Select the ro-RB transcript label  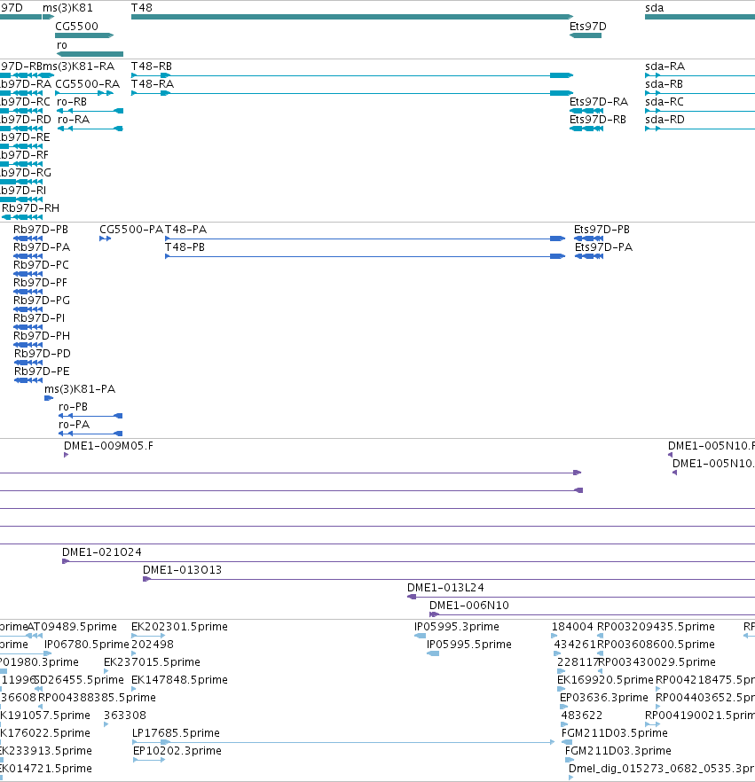coord(72,102)
